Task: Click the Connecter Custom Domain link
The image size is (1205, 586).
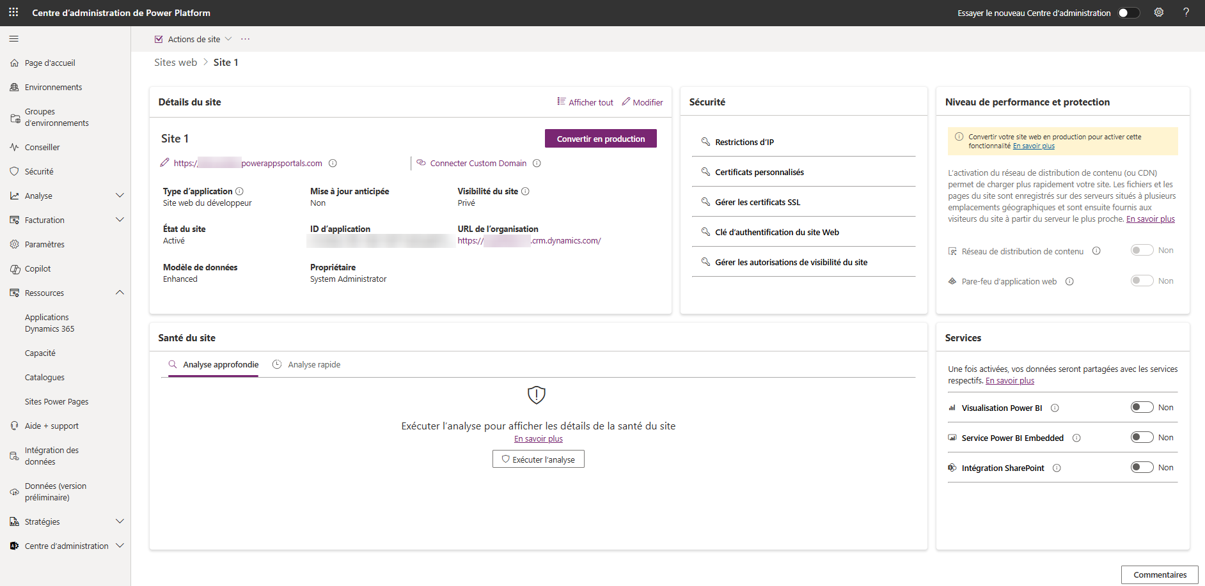Action: click(x=478, y=164)
